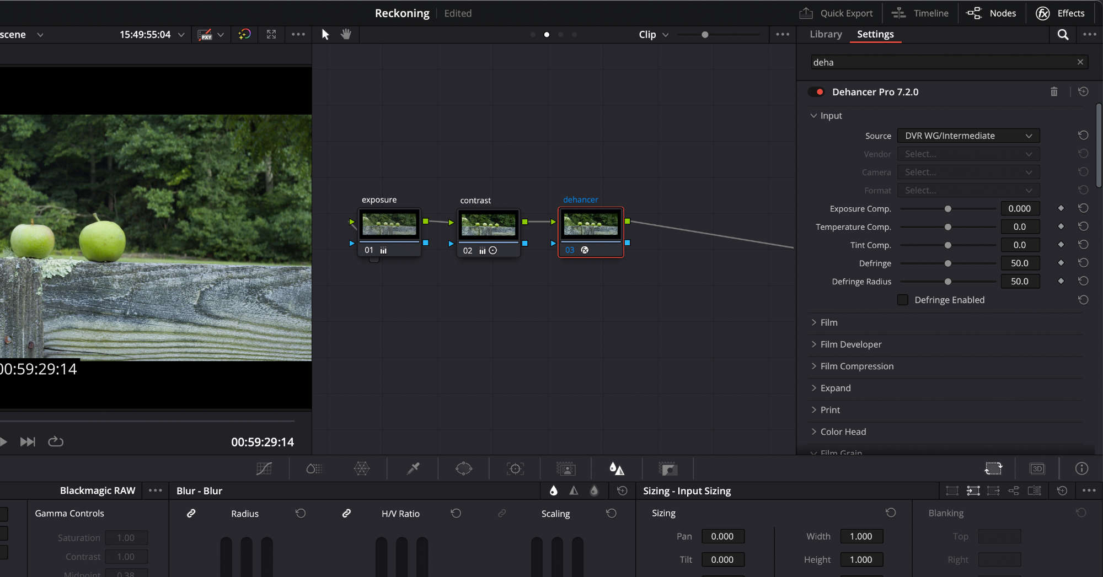Open the node editor options menu
This screenshot has height=577, width=1103.
pyautogui.click(x=783, y=34)
